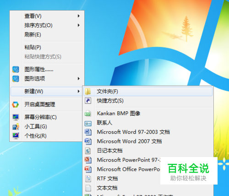Create a new 文本文档
Viewport: 229px width, 196px height.
tap(148, 188)
